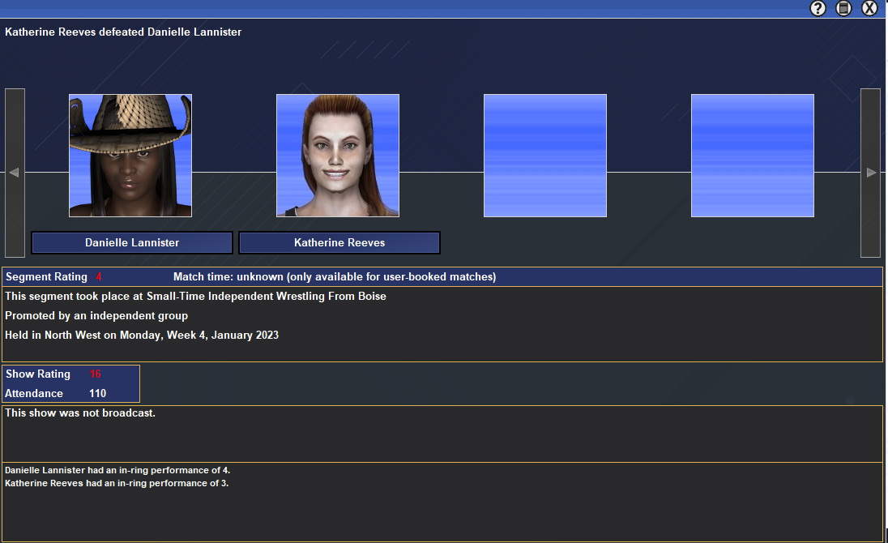The height and width of the screenshot is (543, 888).
Task: Click the 'This show was not broadcast' text
Action: coord(80,413)
